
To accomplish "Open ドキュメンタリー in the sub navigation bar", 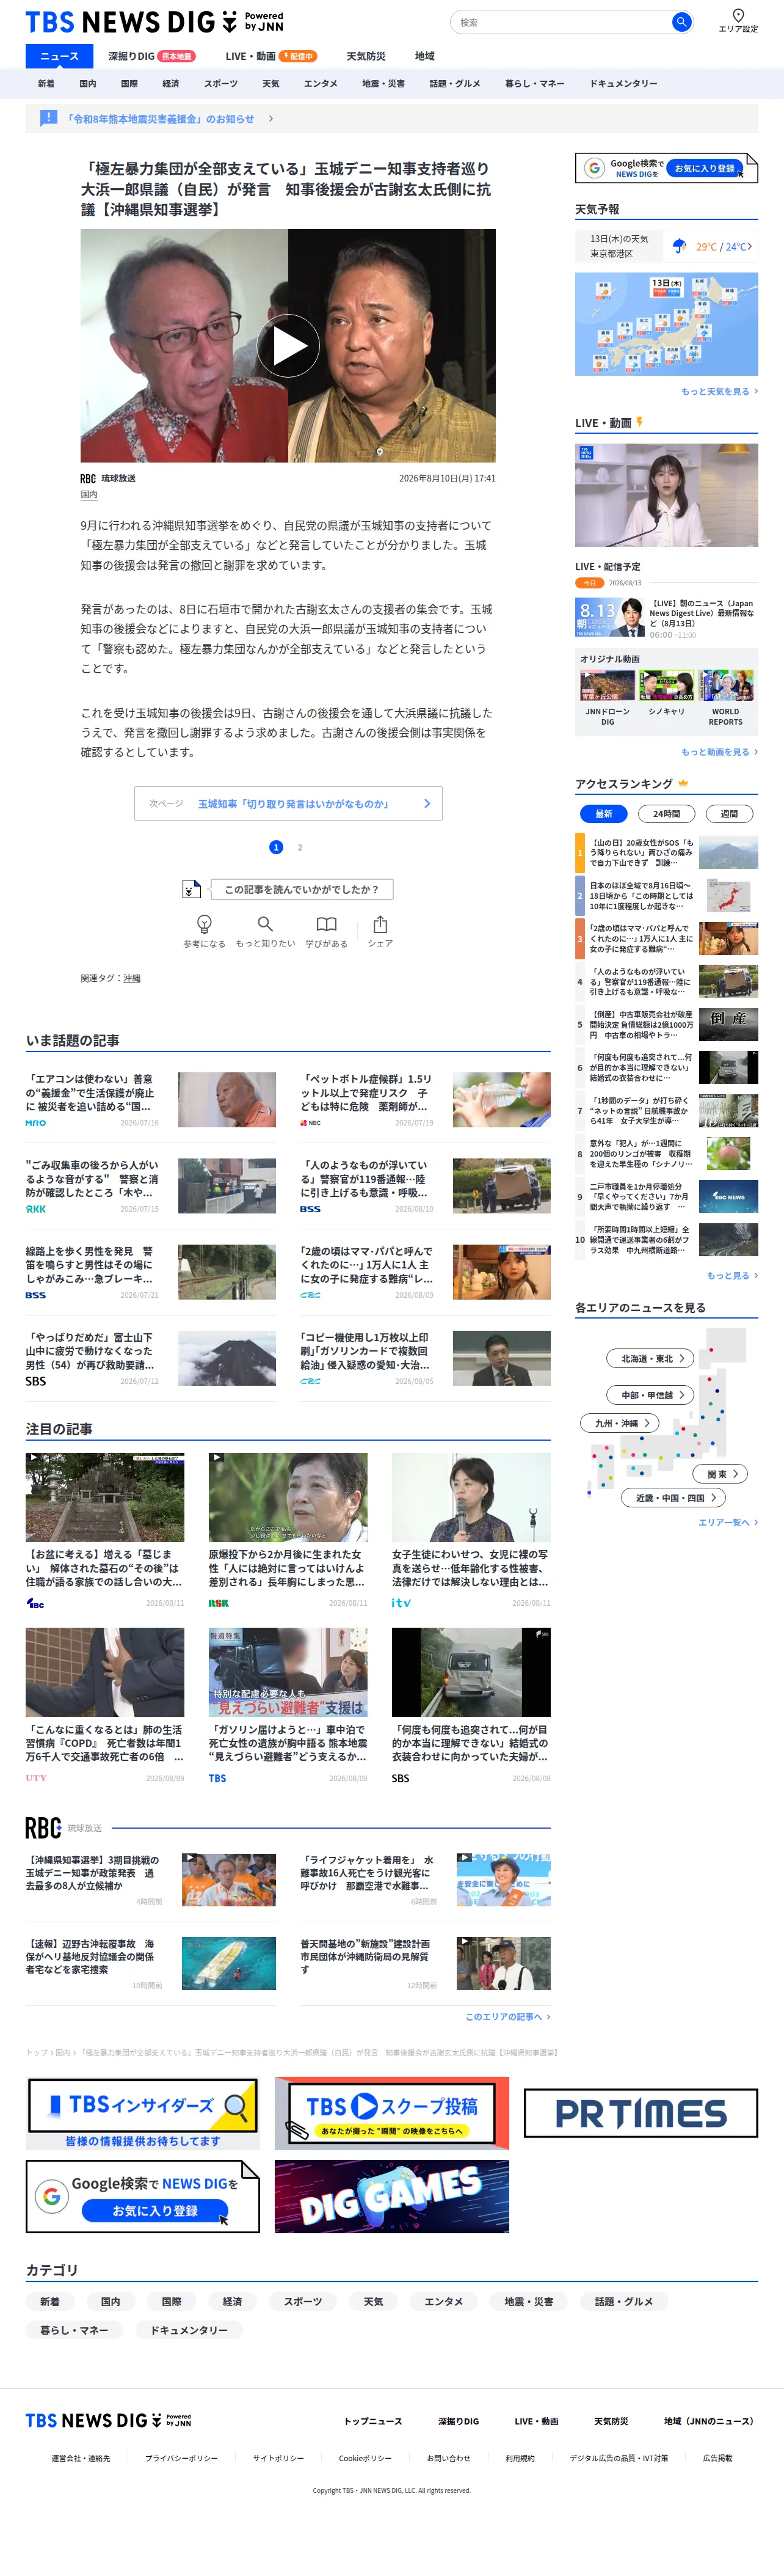I will (x=623, y=84).
